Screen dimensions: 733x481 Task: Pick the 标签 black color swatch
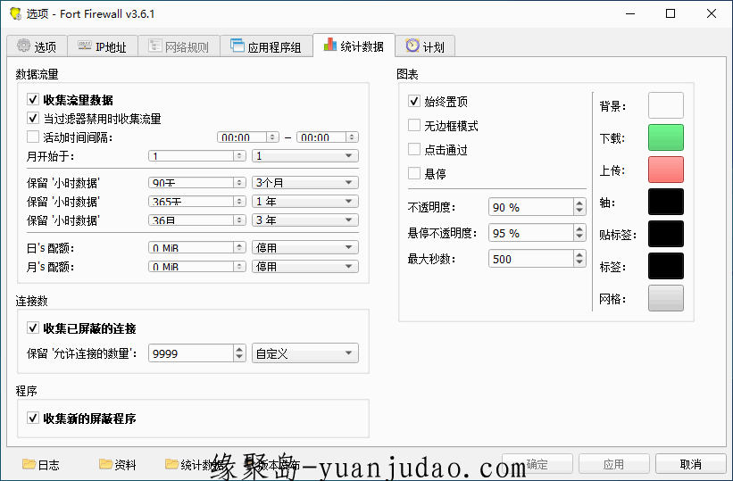coord(666,266)
